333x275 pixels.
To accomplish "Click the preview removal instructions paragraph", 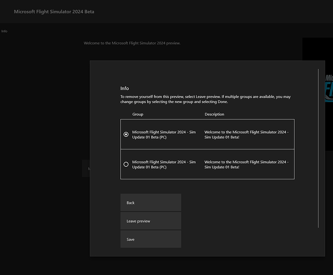I will pos(205,99).
